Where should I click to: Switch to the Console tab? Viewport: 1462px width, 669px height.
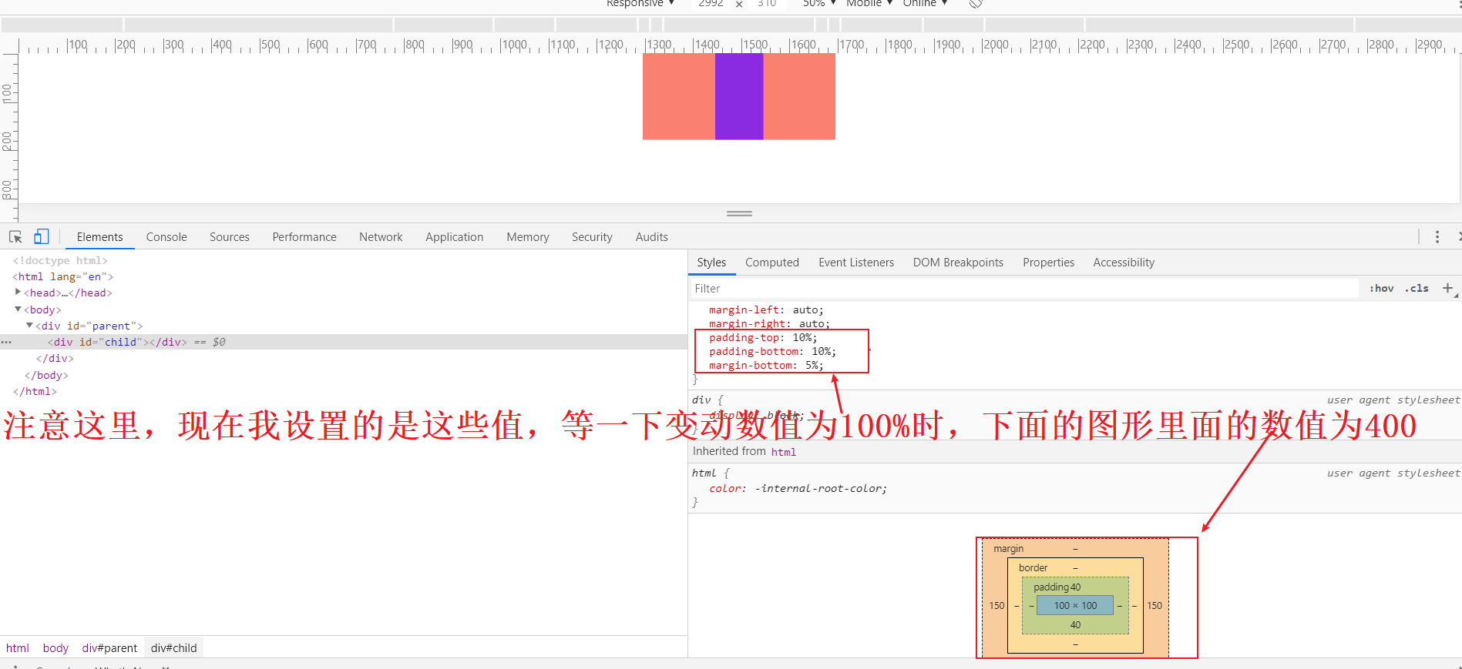(x=166, y=237)
